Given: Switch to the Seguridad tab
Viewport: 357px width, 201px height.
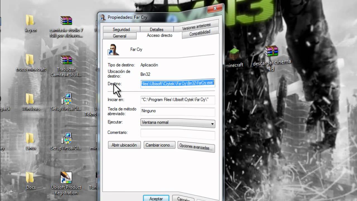Looking at the screenshot, I should 121,29.
